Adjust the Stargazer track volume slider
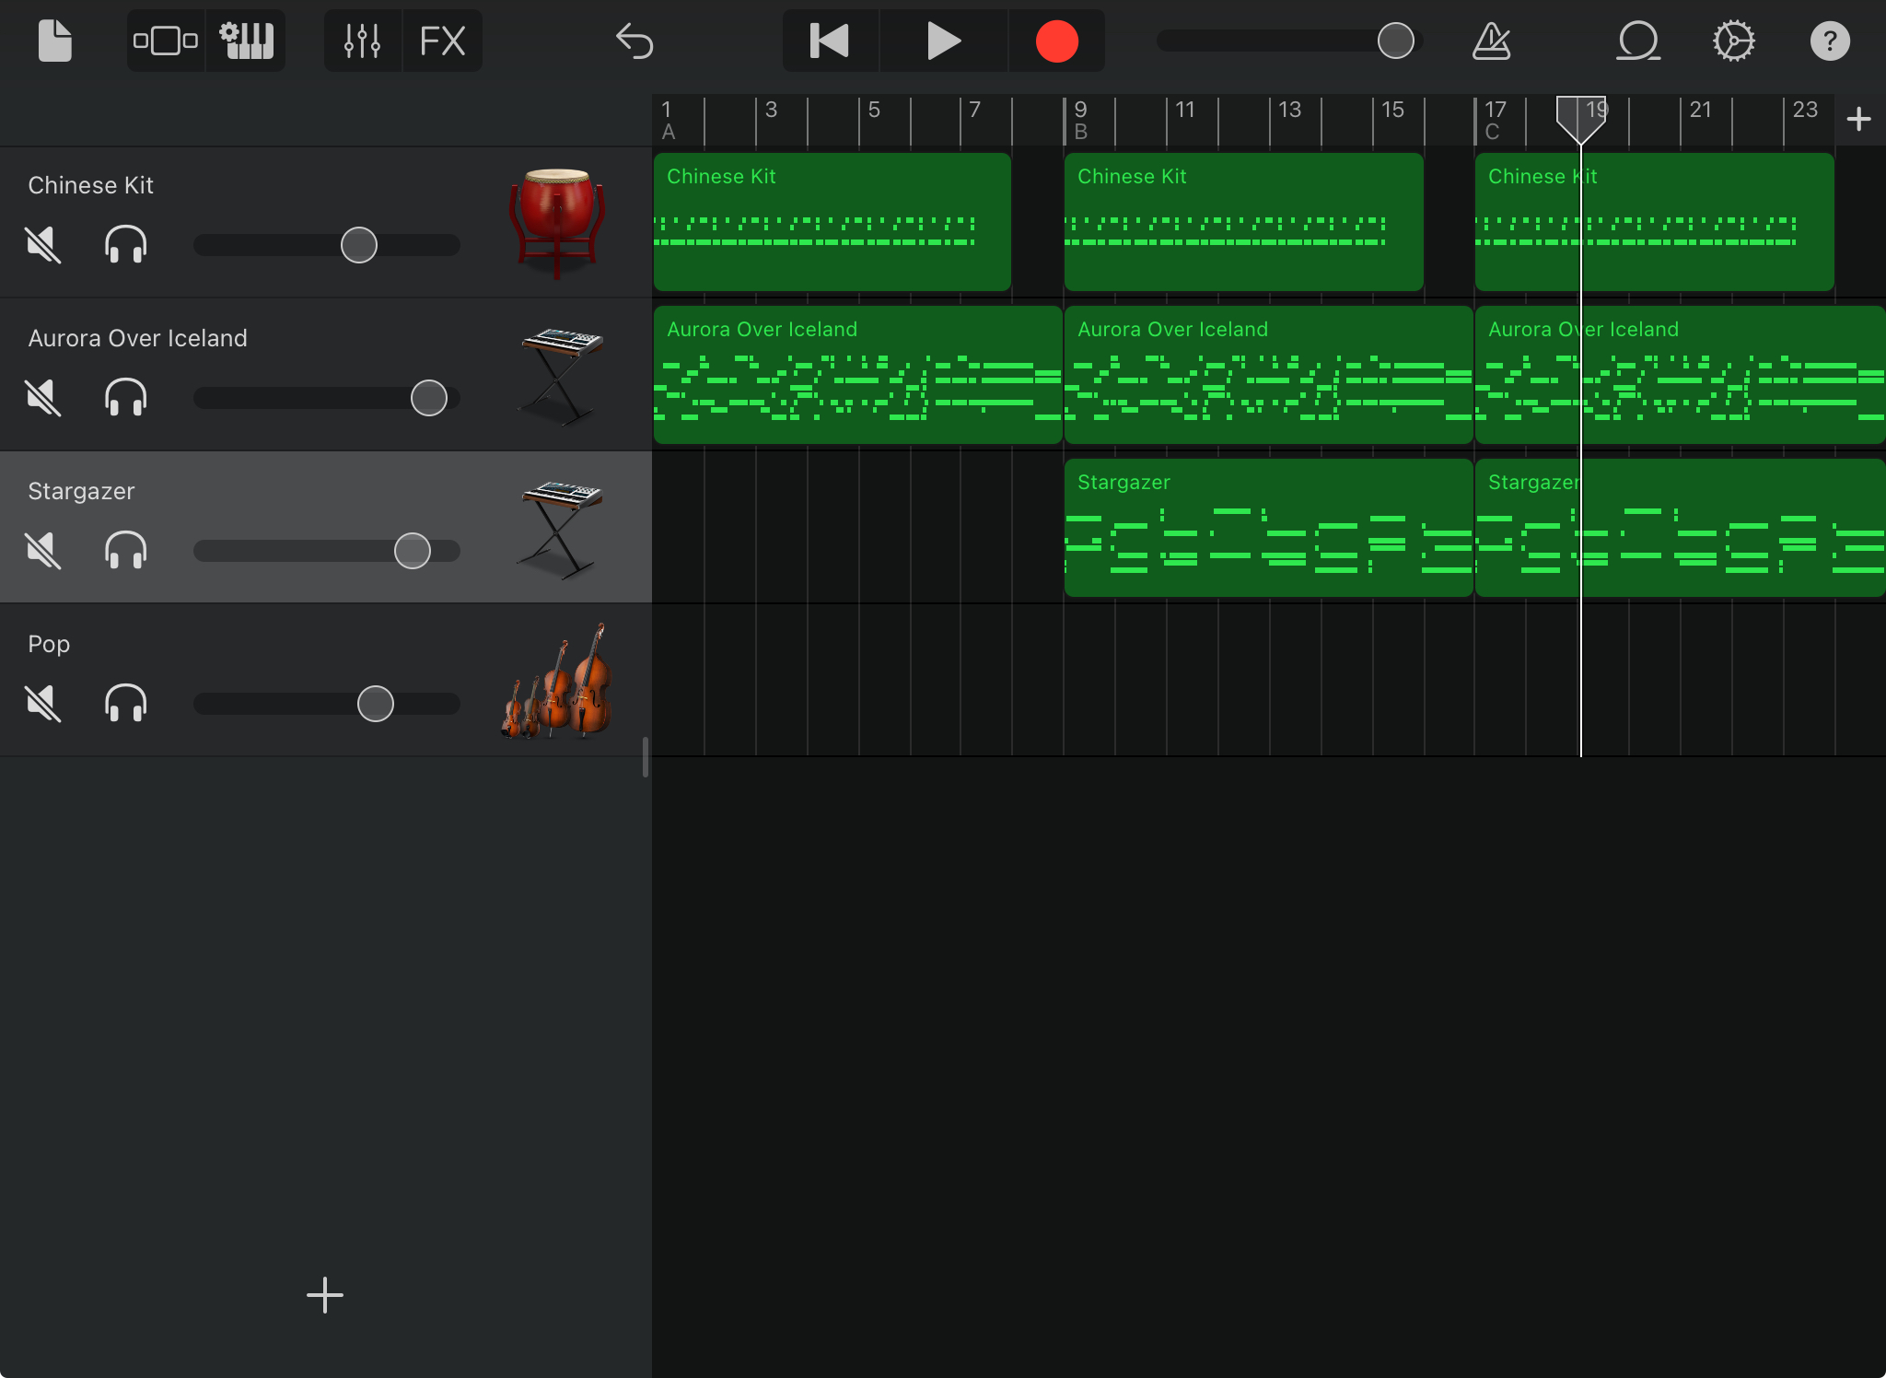This screenshot has width=1886, height=1378. (411, 550)
